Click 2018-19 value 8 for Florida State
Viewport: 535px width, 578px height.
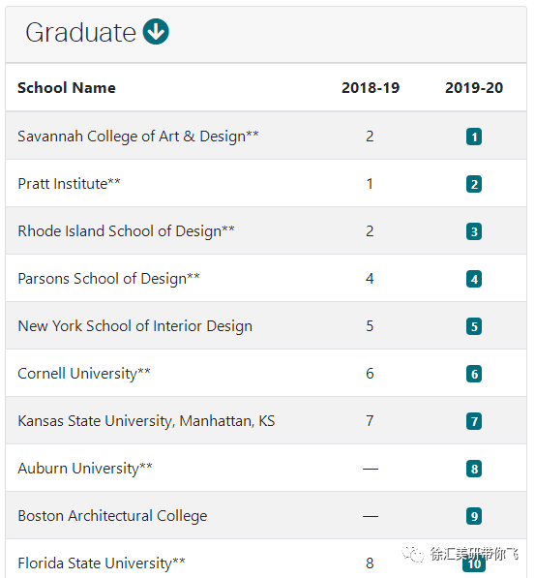click(370, 563)
